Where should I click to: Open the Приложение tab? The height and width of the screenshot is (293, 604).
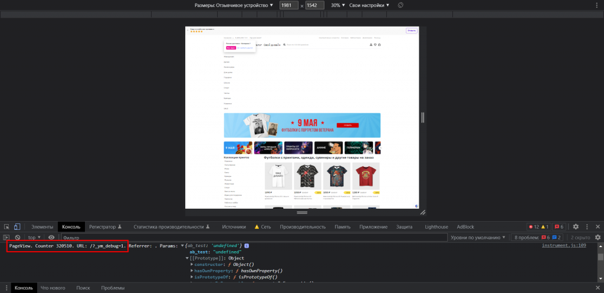coord(373,227)
